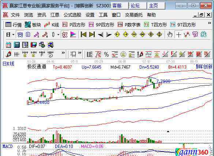
Task: Open the 工具 menu
Action: pos(103,15)
